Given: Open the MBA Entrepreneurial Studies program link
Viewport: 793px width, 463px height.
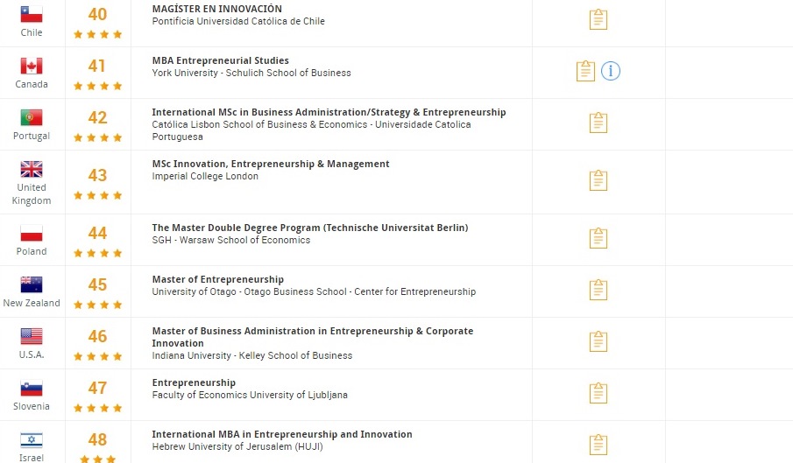Looking at the screenshot, I should 221,60.
